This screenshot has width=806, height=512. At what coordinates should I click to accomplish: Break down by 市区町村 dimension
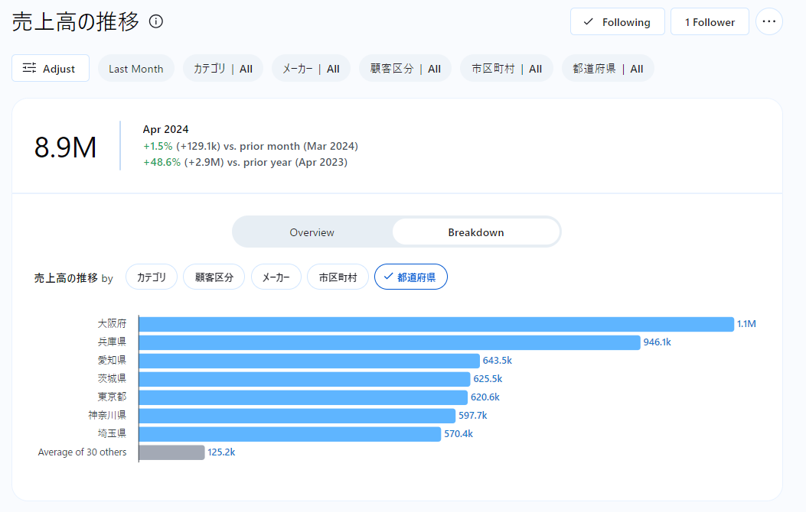click(x=338, y=277)
